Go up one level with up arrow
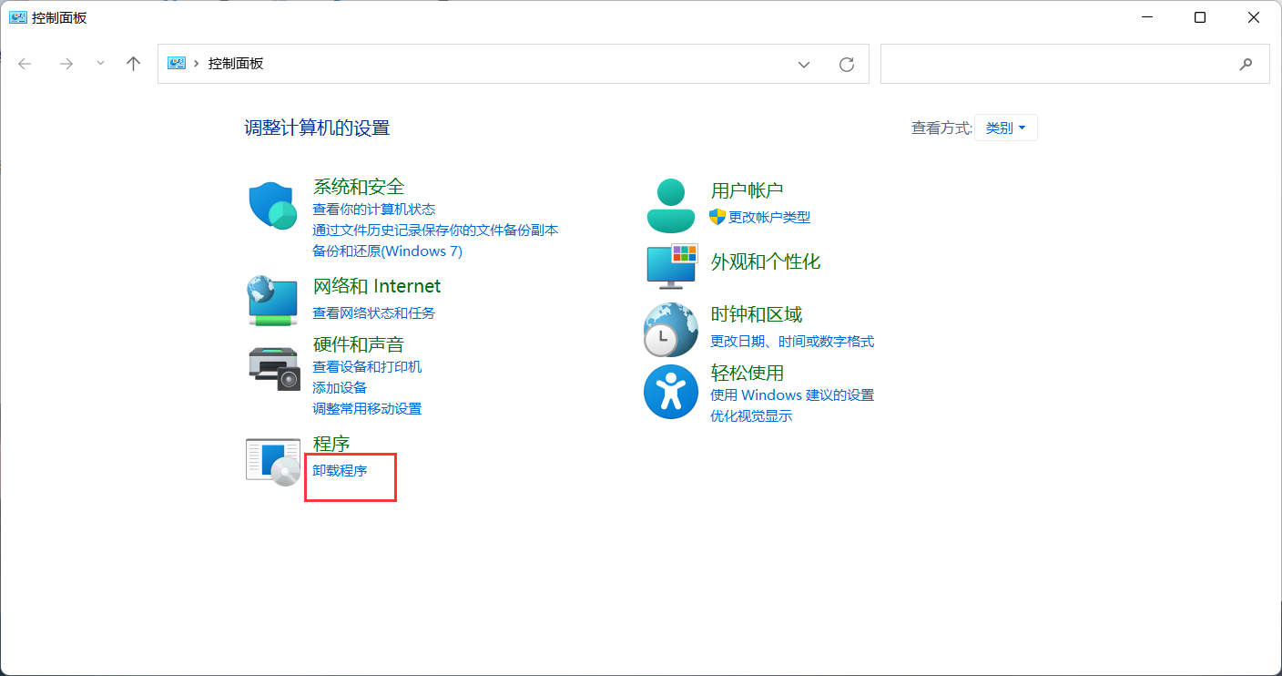This screenshot has width=1282, height=676. click(x=134, y=64)
